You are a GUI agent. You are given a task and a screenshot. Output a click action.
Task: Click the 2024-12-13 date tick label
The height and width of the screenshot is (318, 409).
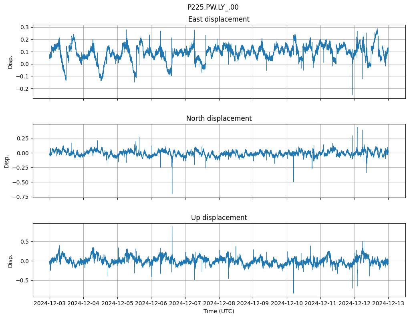click(x=388, y=304)
